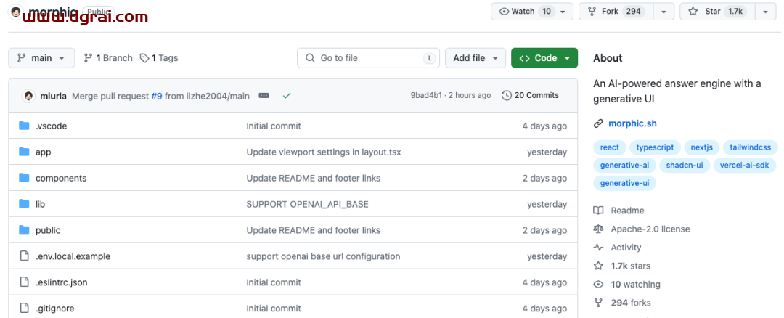Click the magnifier icon in Go to file
Screen dimensions: 784x318
[x=311, y=58]
